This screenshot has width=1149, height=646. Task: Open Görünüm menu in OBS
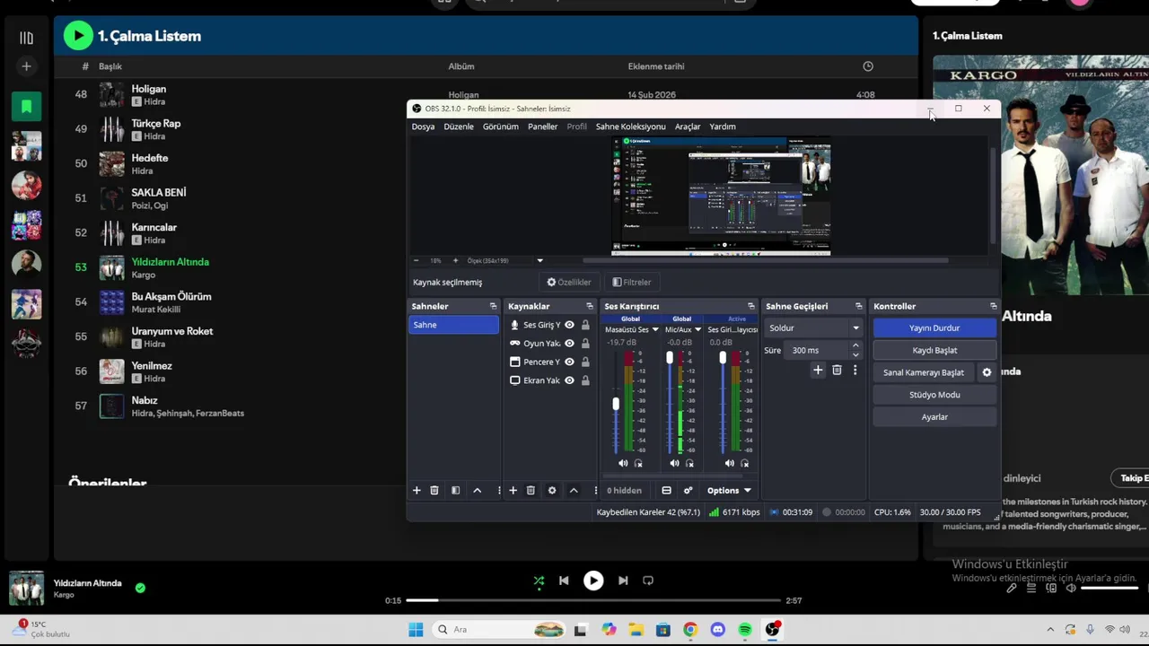500,127
